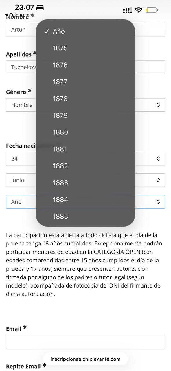Click into the Email input field
The height and width of the screenshot is (371, 171).
pyautogui.click(x=85, y=342)
